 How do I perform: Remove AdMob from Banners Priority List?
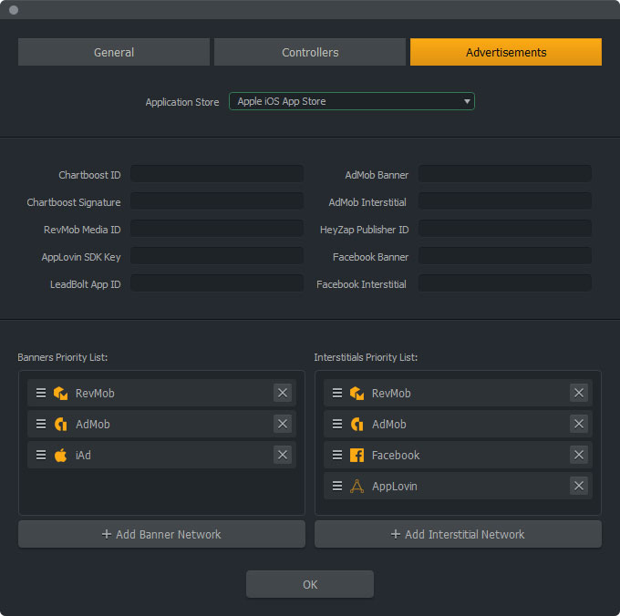click(x=283, y=424)
